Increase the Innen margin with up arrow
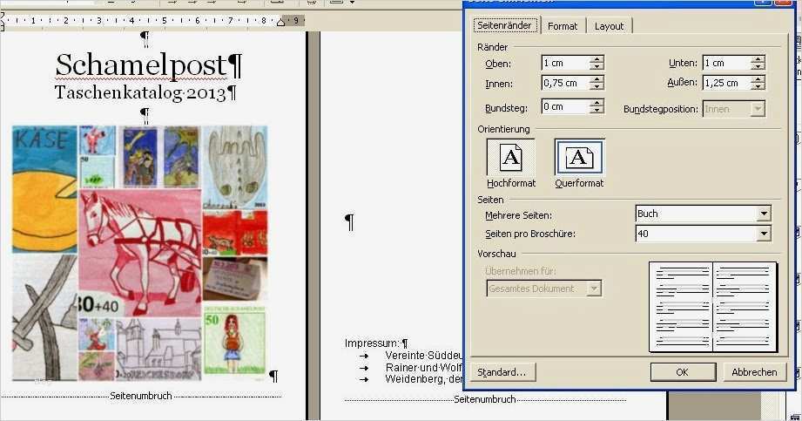This screenshot has height=421, width=802. (x=596, y=78)
